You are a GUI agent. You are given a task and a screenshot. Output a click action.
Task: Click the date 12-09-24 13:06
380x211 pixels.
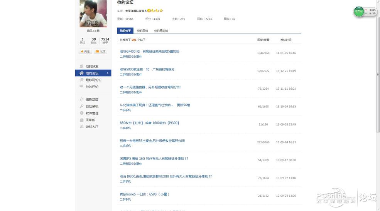tap(286, 196)
